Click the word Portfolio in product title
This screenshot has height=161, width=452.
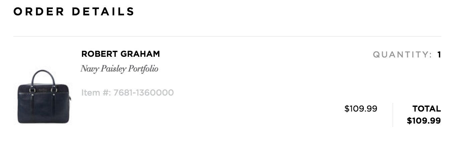pyautogui.click(x=143, y=69)
